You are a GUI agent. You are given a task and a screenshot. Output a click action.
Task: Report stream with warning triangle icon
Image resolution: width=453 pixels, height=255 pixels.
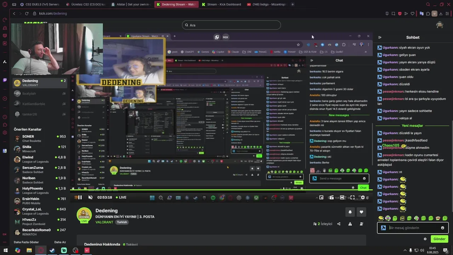tap(350, 224)
